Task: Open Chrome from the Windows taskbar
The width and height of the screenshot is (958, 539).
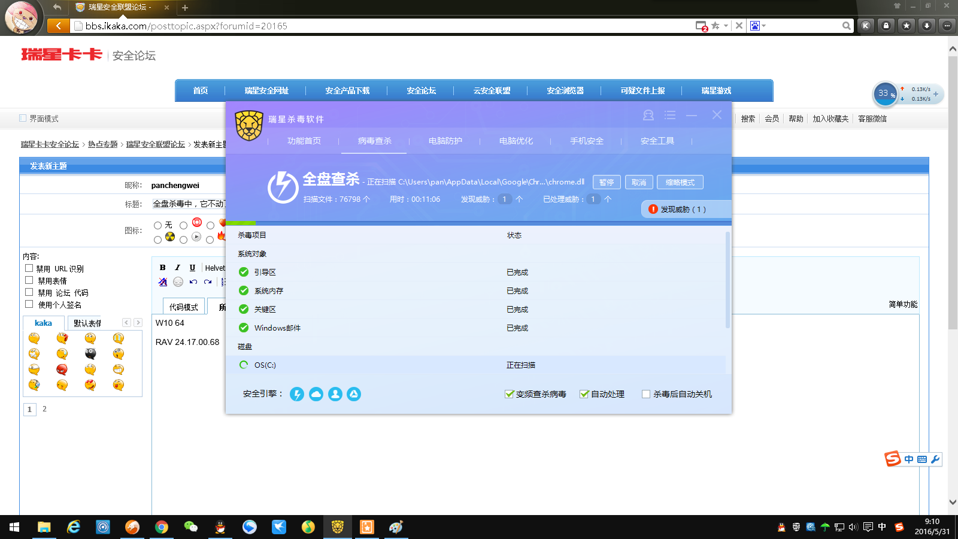Action: 162,527
